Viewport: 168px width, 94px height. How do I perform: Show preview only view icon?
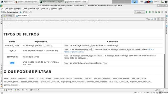point(158,19)
